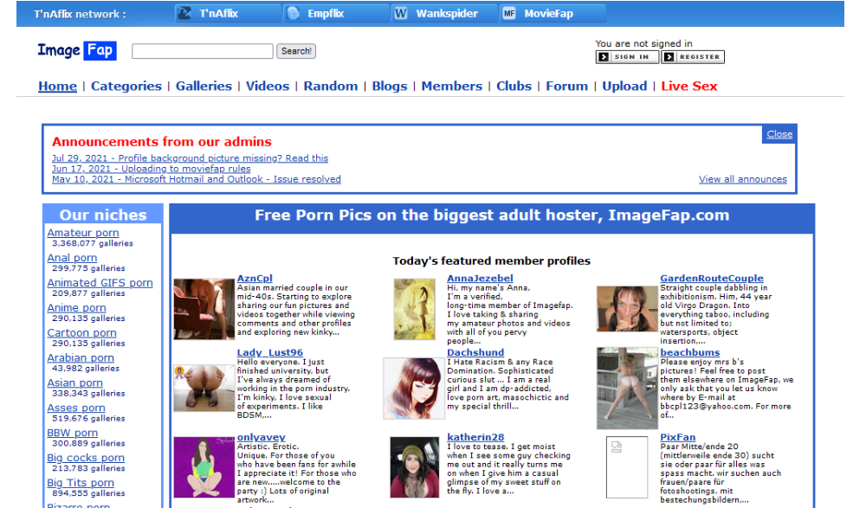This screenshot has width=866, height=508.
Task: Open the red Live Sex menu item
Action: (x=689, y=87)
